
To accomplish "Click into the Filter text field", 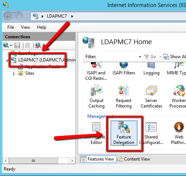I will click(118, 57).
